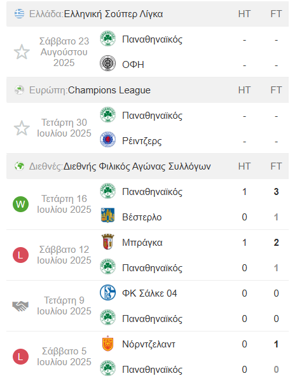Open the ΦΚ Σάλκε 04 team name
The image size is (290, 383).
point(149,293)
